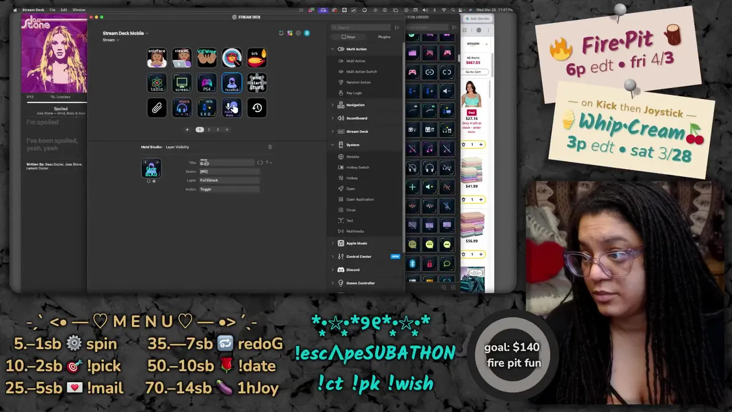Select first key state radio button
Viewport: 732px width, 412px height.
(x=149, y=181)
